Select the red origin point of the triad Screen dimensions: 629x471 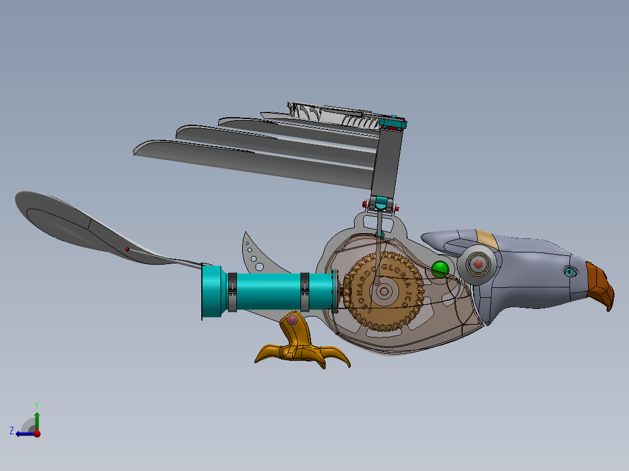[37, 433]
